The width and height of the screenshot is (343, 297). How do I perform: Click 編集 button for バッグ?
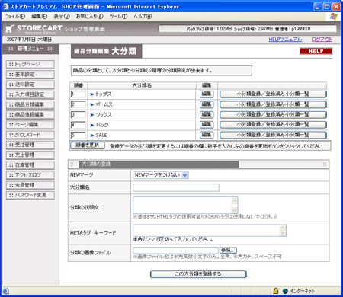(207, 125)
